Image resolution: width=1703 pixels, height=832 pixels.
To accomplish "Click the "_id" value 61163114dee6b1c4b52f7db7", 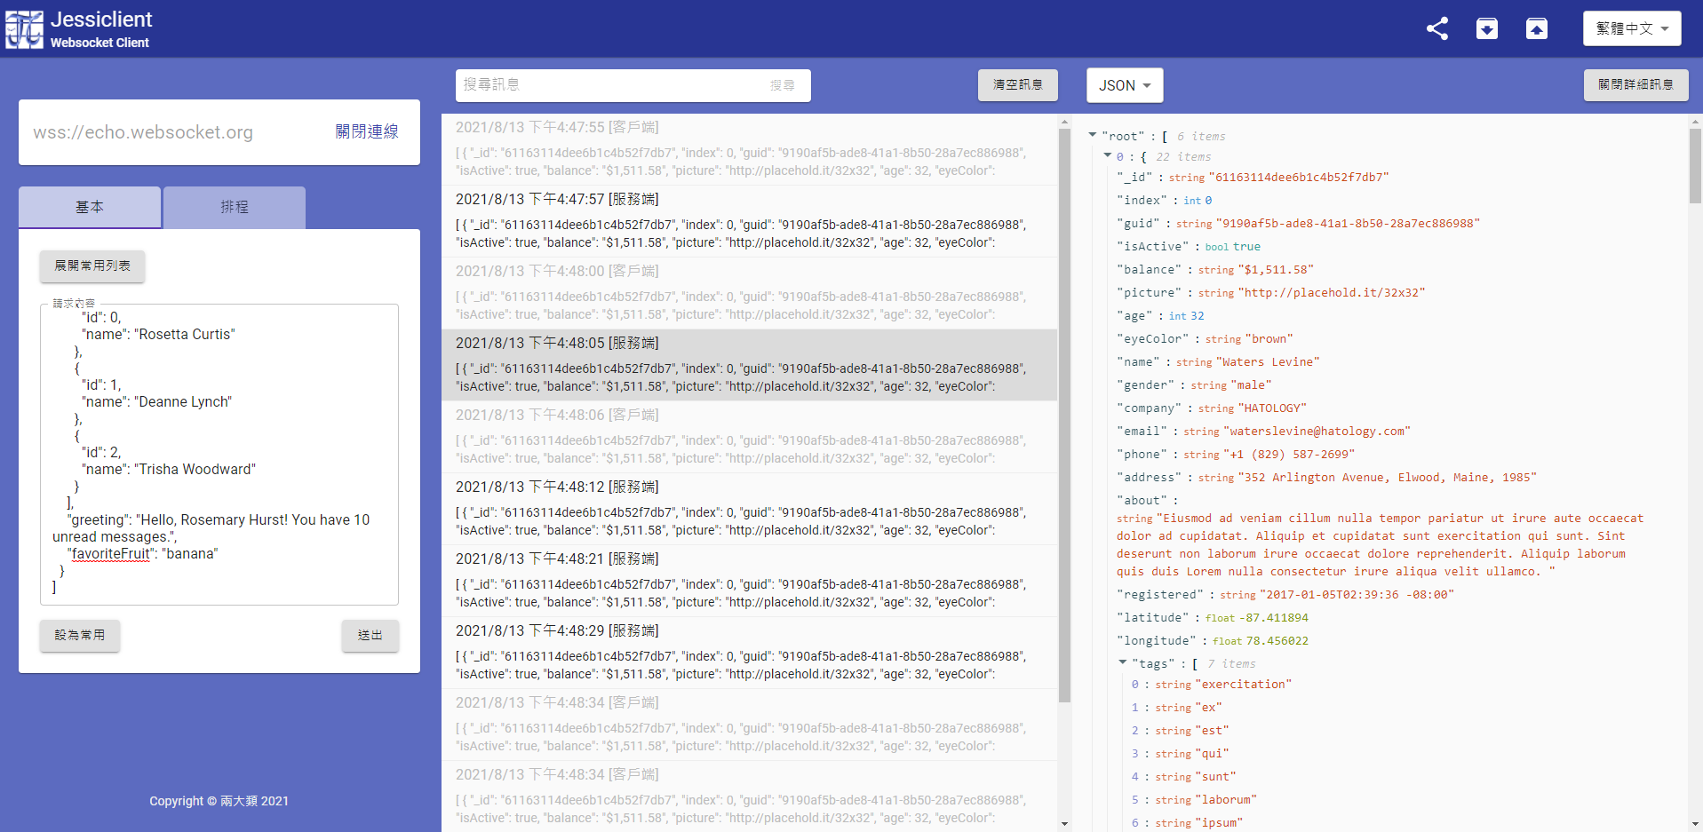I will tap(1299, 178).
